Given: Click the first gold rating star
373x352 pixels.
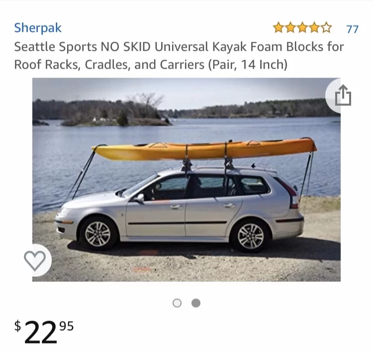Looking at the screenshot, I should [279, 27].
